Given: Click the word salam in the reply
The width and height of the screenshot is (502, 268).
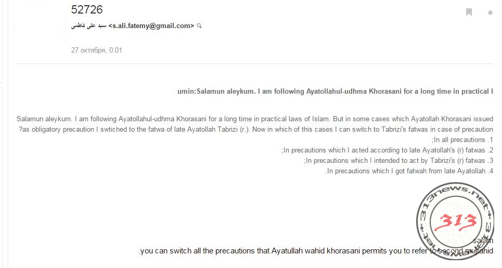Looking at the screenshot, I should coord(483,241).
